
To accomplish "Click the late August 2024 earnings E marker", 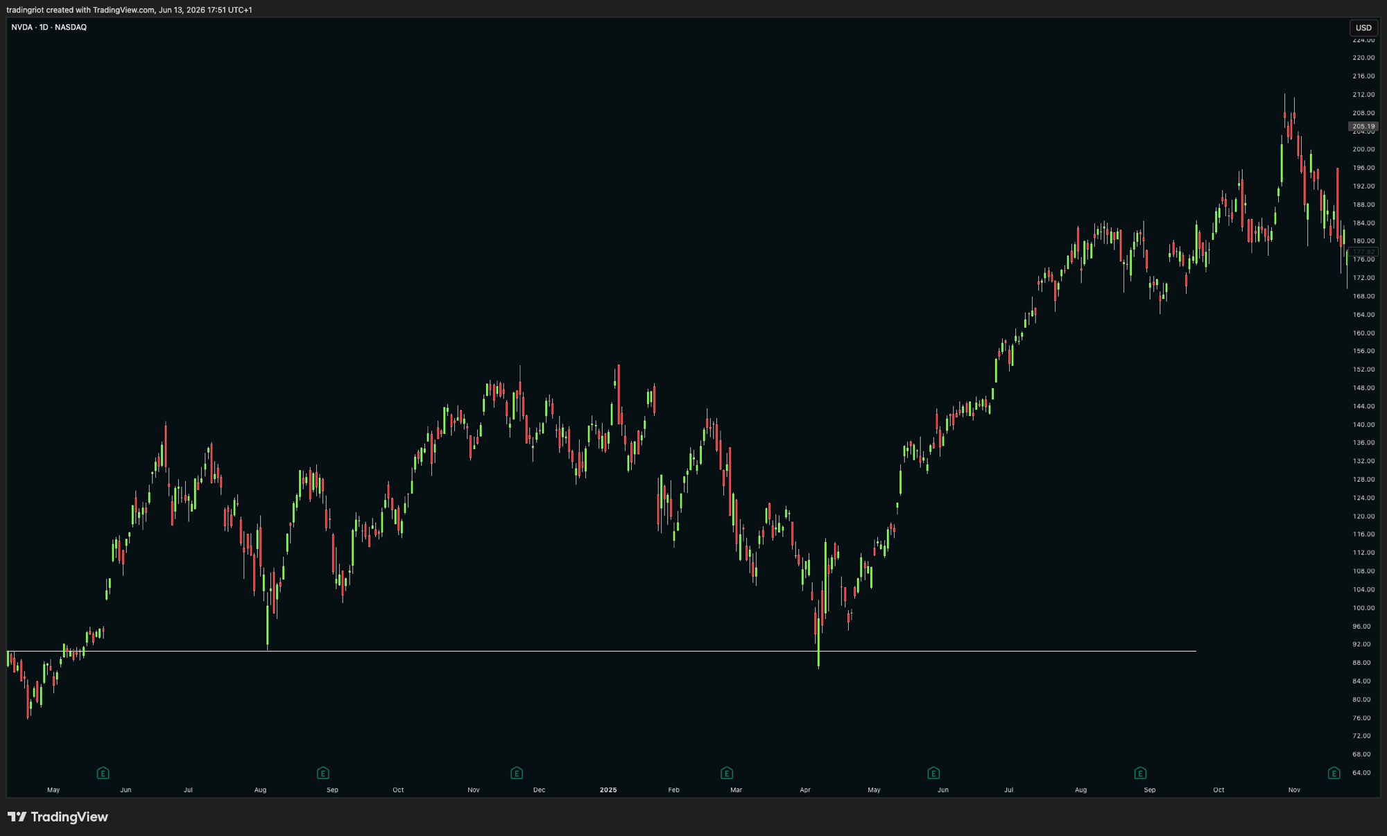I will 322,773.
